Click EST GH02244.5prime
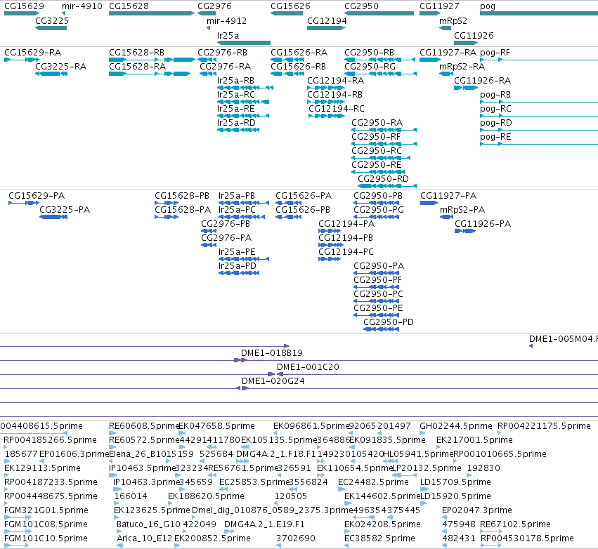 tap(456, 426)
